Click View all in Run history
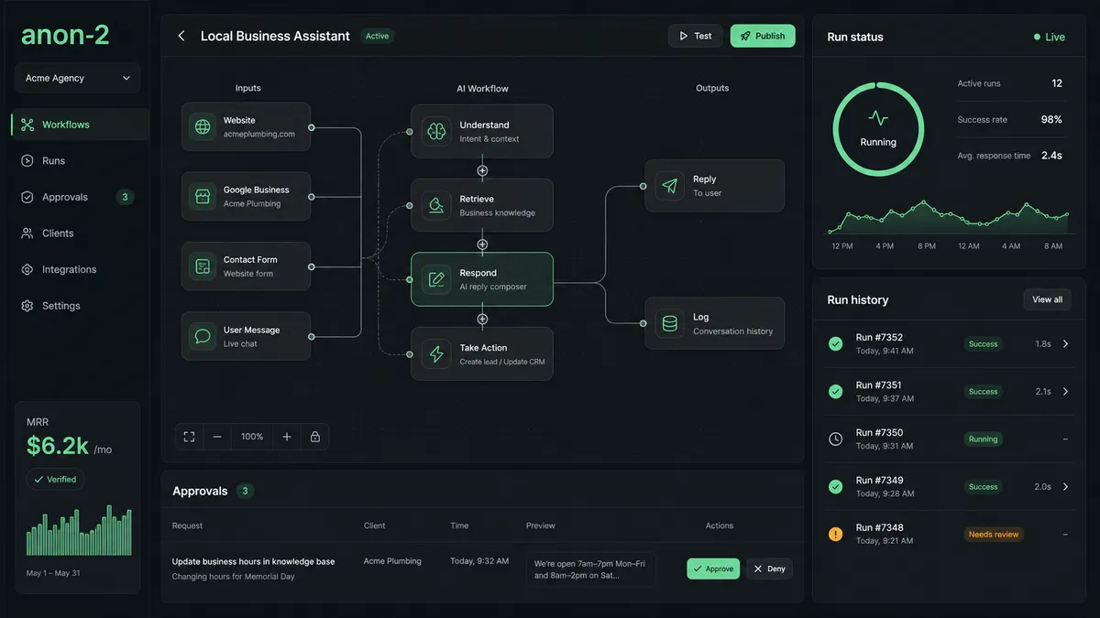This screenshot has height=618, width=1100. coord(1048,299)
